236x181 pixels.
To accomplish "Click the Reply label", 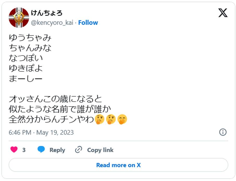I will (x=57, y=150).
